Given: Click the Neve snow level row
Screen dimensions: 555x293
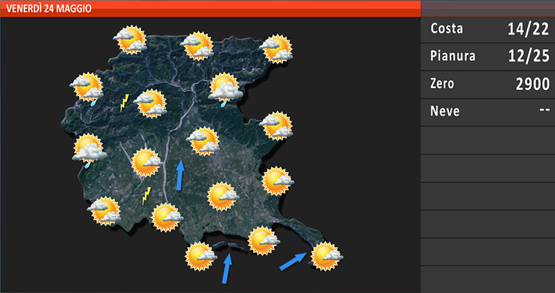Looking at the screenshot, I should (489, 112).
